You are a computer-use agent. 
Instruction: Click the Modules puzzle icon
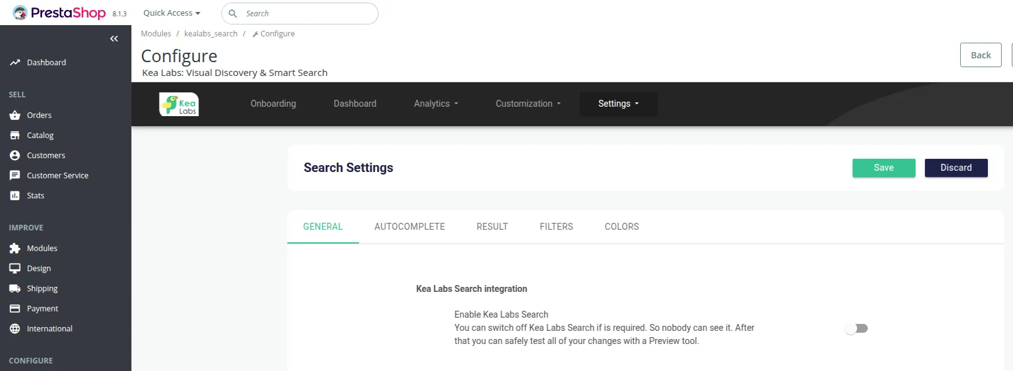point(15,249)
